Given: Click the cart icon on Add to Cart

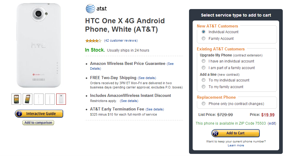Looking at the screenshot, I should pos(215,133).
